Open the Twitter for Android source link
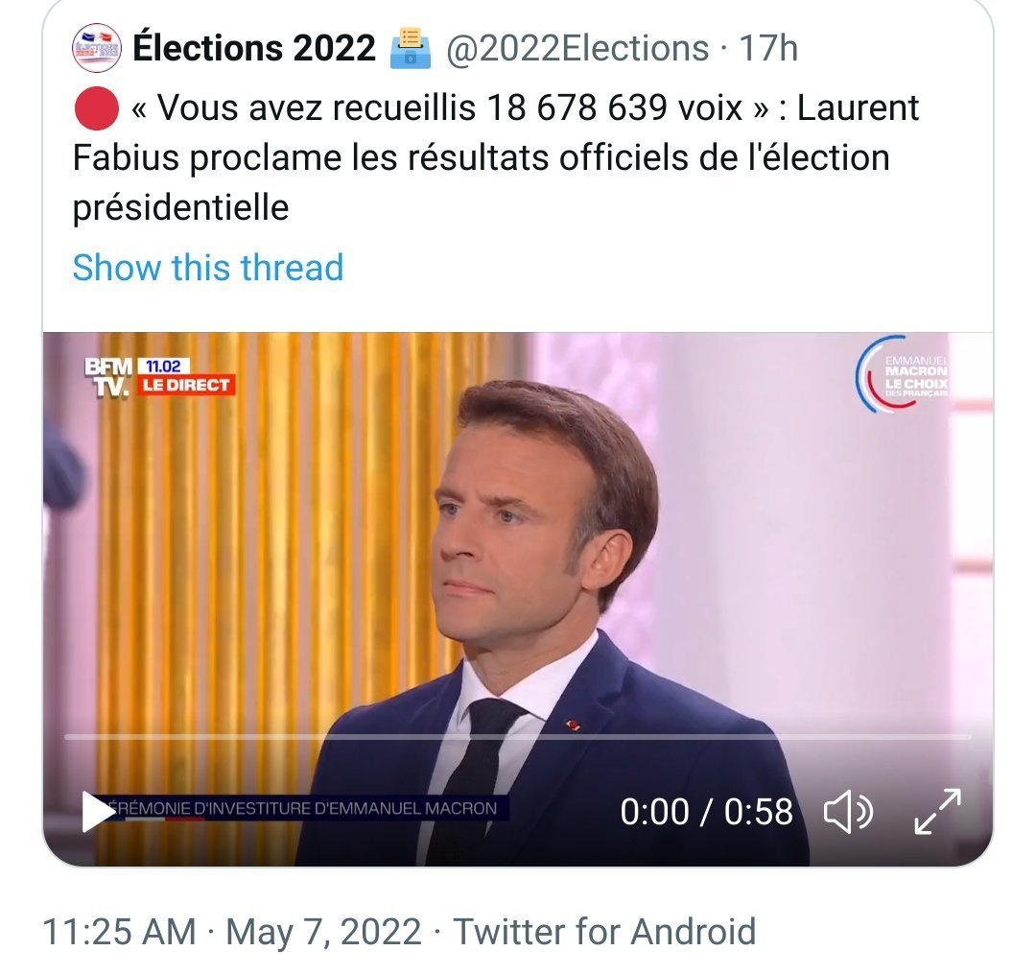1036x975 pixels. [x=604, y=931]
